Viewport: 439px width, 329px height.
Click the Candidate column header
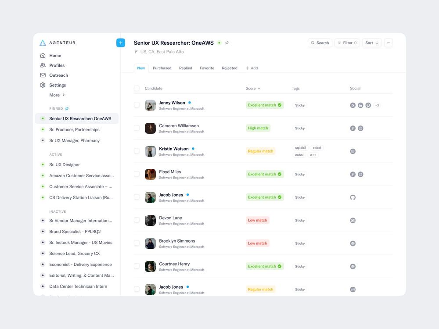pos(153,89)
